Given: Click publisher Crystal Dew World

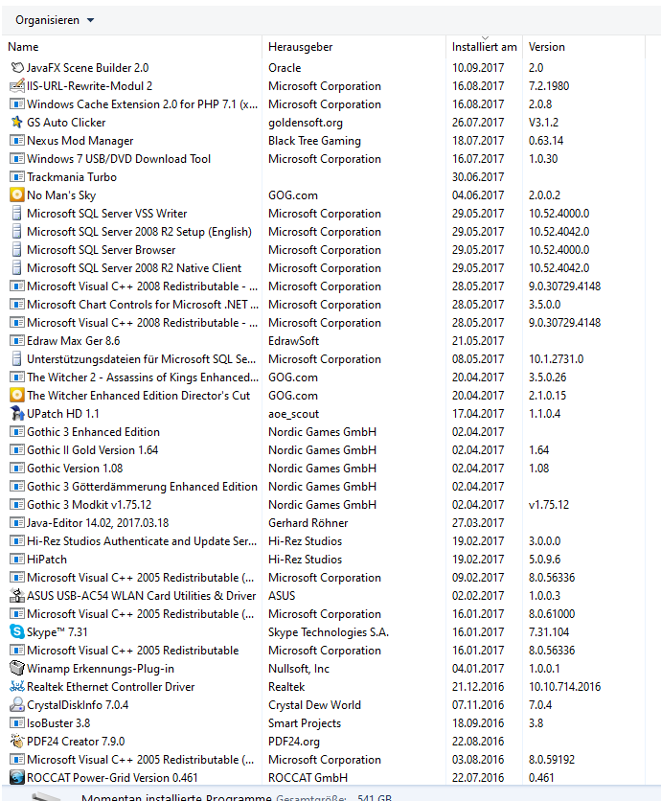Looking at the screenshot, I should click(x=314, y=705).
